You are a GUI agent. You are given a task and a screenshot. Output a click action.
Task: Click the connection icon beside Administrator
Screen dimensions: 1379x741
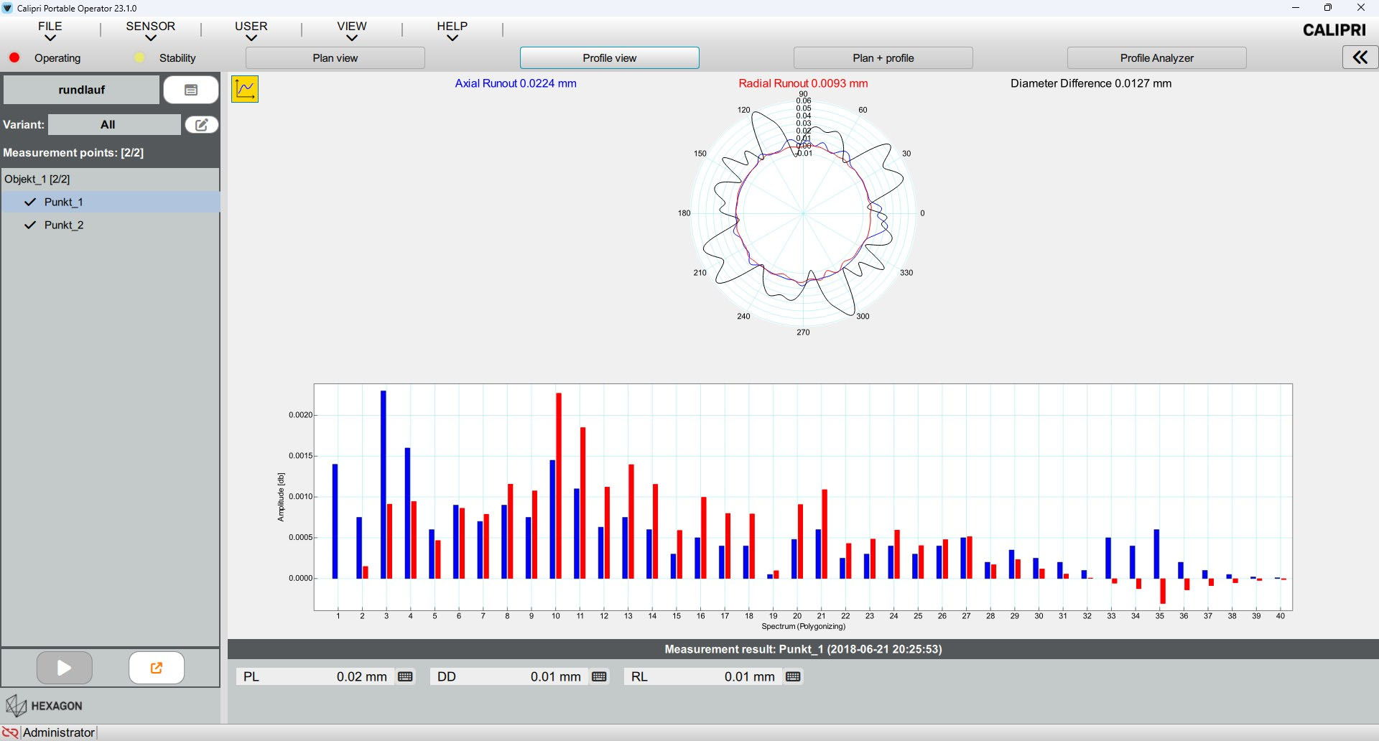pos(10,732)
